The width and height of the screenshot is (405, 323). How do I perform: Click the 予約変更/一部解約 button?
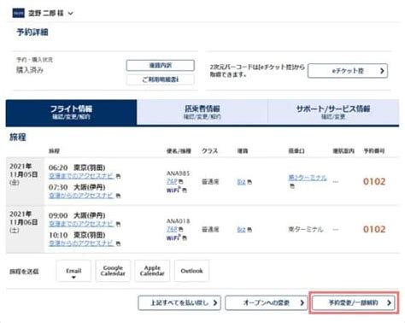(354, 302)
